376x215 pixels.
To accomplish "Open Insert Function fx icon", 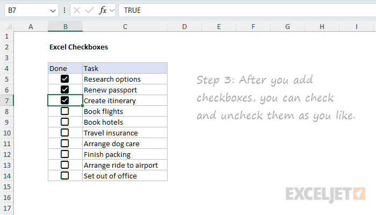I will (x=103, y=10).
